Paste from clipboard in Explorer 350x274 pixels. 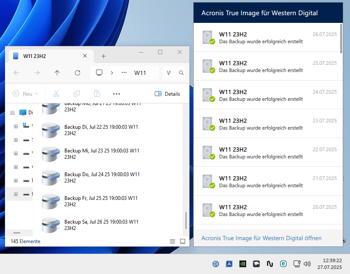pyautogui.click(x=97, y=94)
